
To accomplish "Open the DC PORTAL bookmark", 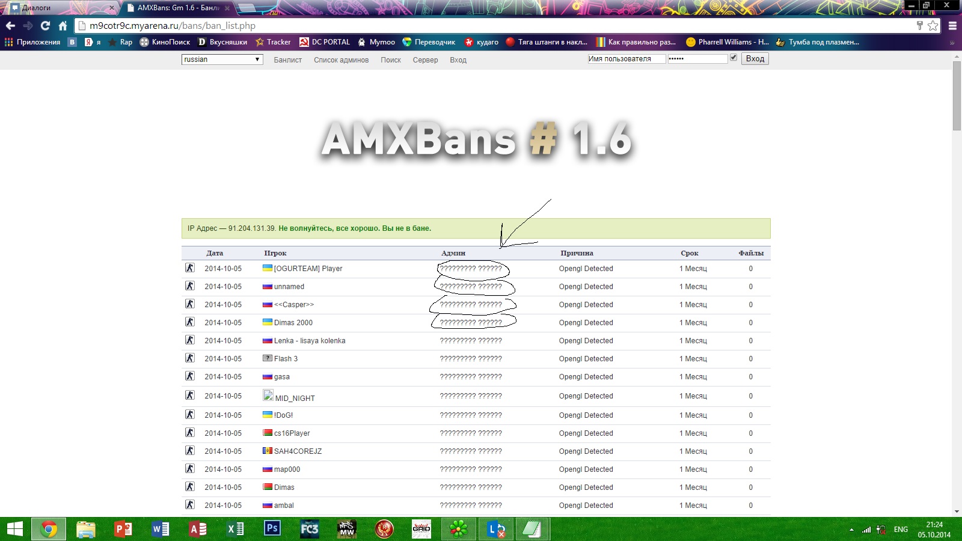I will (x=325, y=42).
